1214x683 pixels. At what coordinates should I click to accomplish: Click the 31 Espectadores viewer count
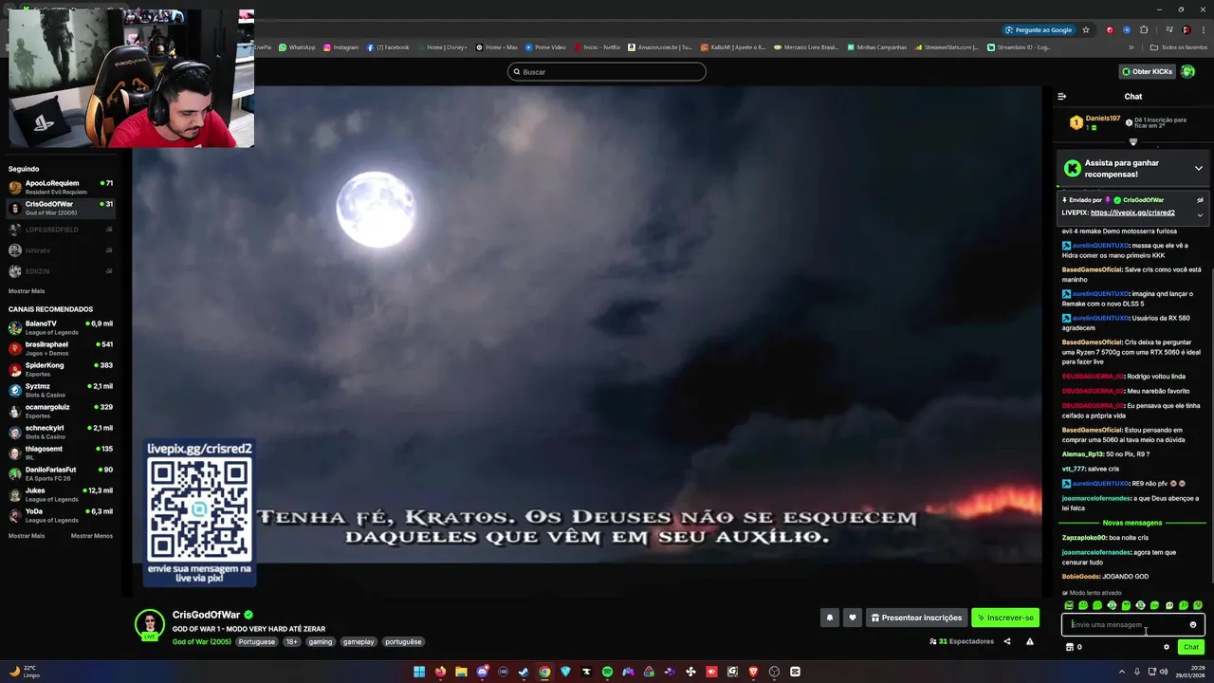click(x=962, y=641)
